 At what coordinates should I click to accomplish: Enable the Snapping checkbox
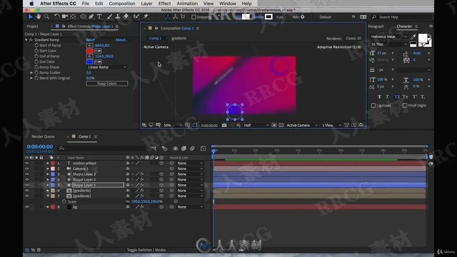point(194,17)
